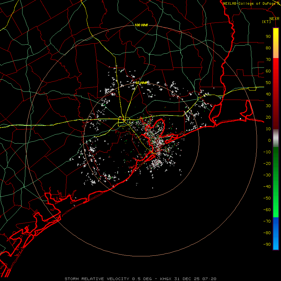Click the NEXLAB-College of DuPage credit text
Viewport: 281px width, 281px height.
click(249, 3)
